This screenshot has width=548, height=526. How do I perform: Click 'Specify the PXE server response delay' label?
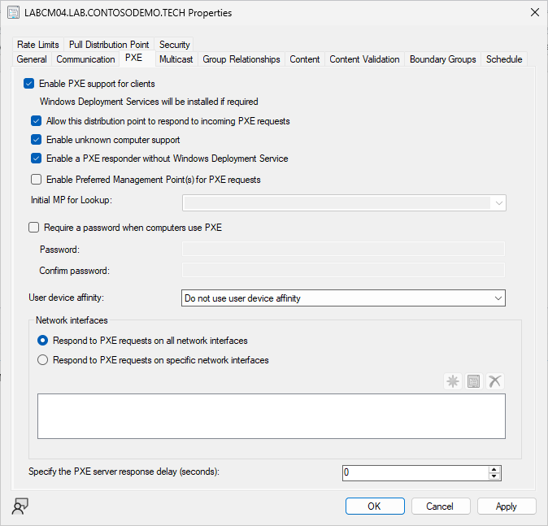(124, 472)
